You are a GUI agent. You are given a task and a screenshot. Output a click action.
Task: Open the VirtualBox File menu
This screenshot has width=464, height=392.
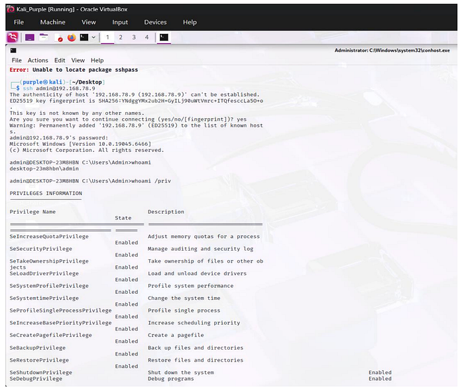[x=19, y=22]
